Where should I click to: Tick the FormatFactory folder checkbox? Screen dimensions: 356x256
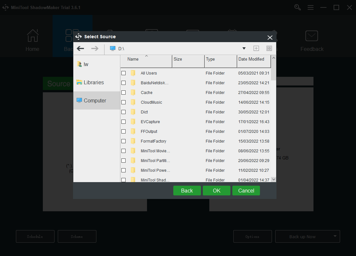pos(124,141)
